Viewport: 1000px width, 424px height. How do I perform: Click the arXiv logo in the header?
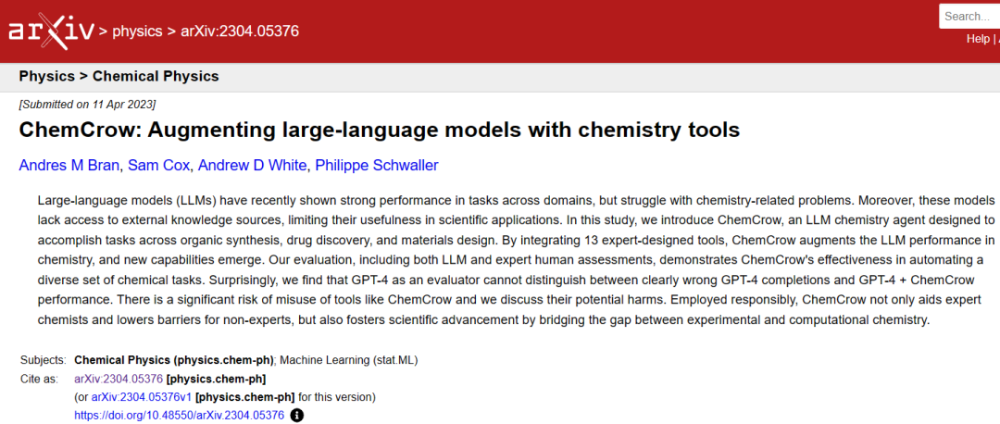pos(51,31)
